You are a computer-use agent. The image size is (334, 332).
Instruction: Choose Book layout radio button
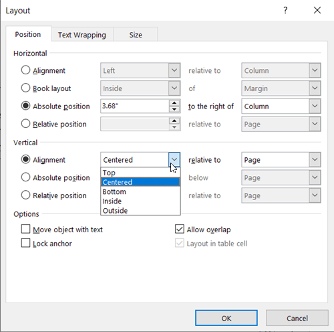(25, 88)
